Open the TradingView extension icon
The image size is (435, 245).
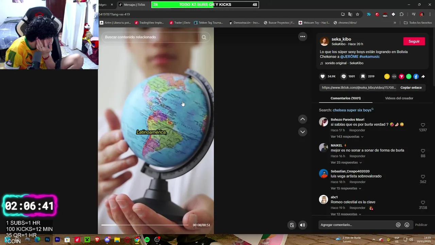click(x=369, y=14)
